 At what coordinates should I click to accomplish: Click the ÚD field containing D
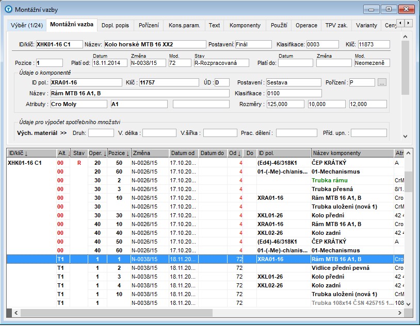pos(222,82)
